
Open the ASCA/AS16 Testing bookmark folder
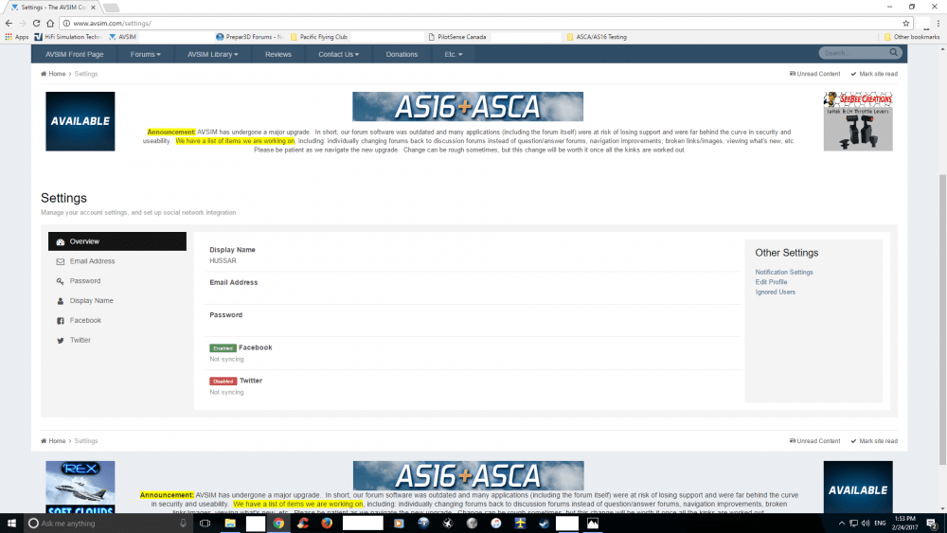pos(597,37)
